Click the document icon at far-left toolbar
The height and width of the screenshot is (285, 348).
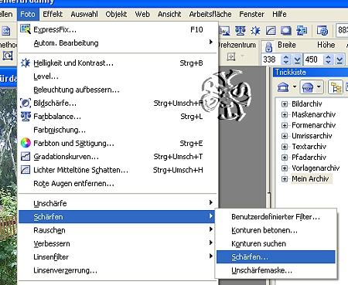click(6, 31)
